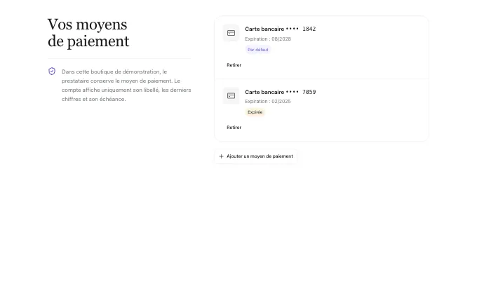Click the card icon beside card 1842
477x298 pixels.
tap(231, 33)
